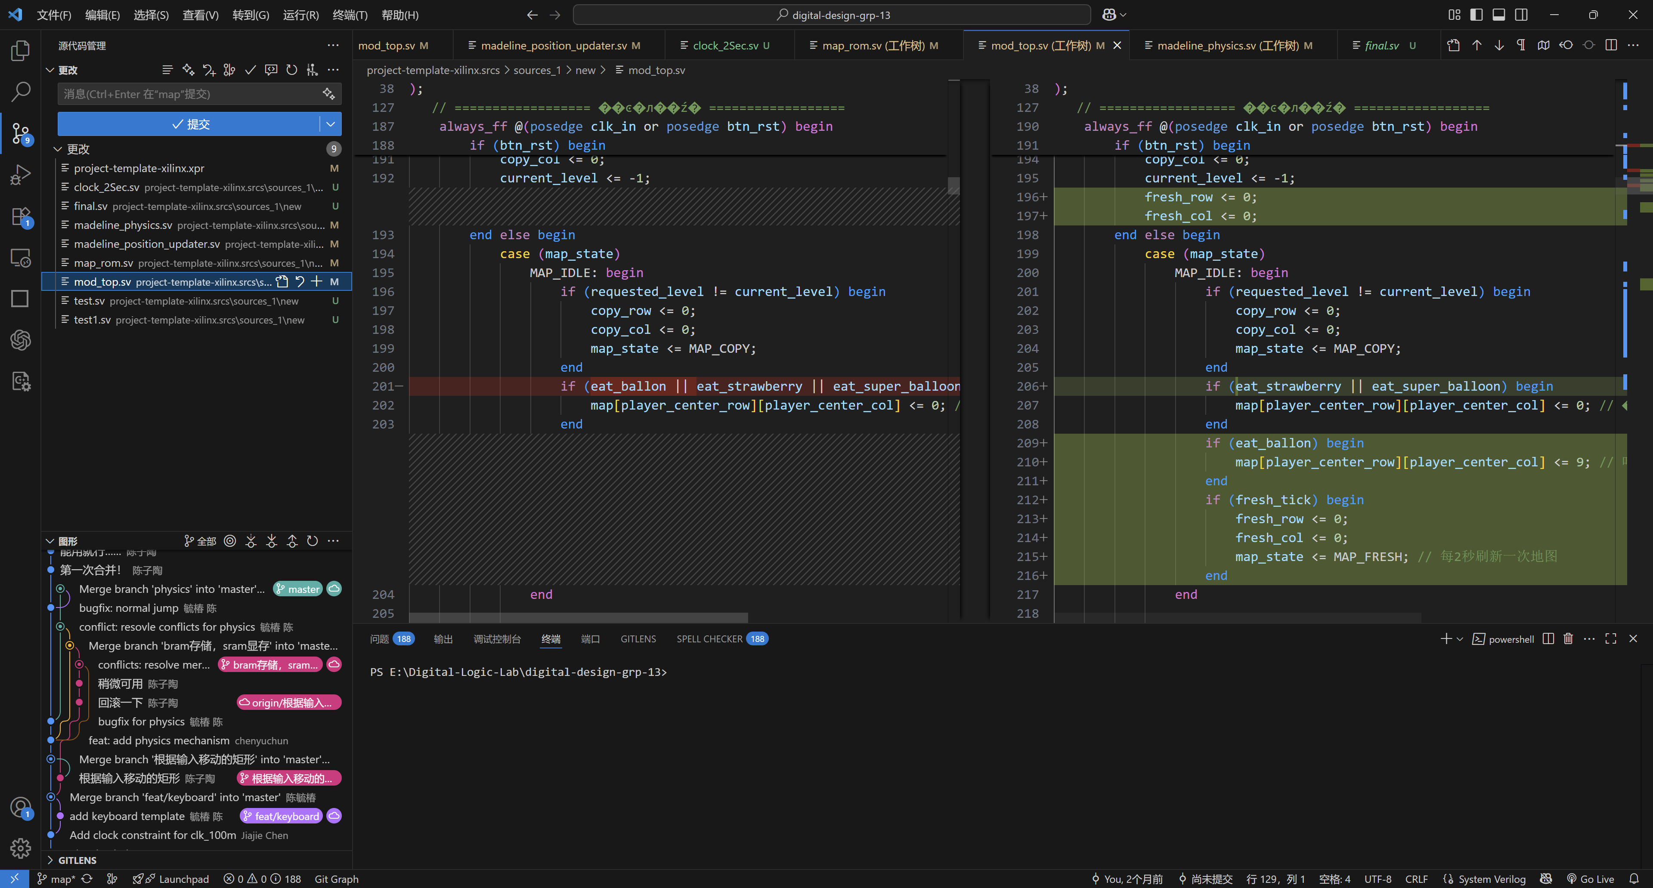Viewport: 1653px width, 888px height.
Task: Switch to the madeline_position_updater.sv tab
Action: pos(554,46)
